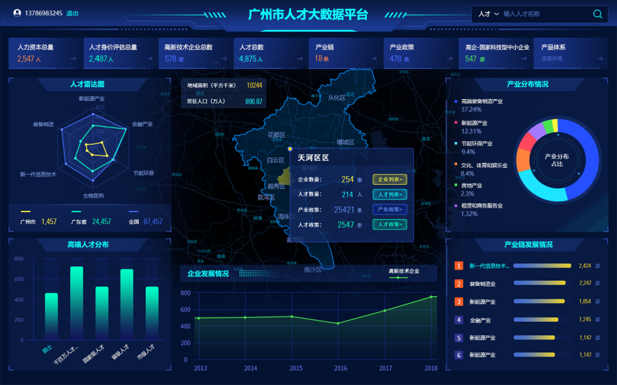Click the orange segment of industry donut chart
617x385 pixels.
pyautogui.click(x=523, y=159)
